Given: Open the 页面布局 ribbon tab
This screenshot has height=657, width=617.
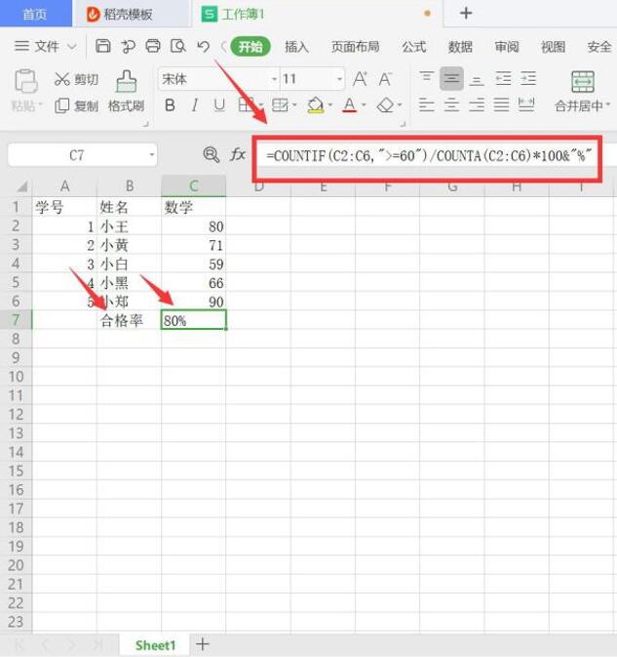Looking at the screenshot, I should (355, 47).
